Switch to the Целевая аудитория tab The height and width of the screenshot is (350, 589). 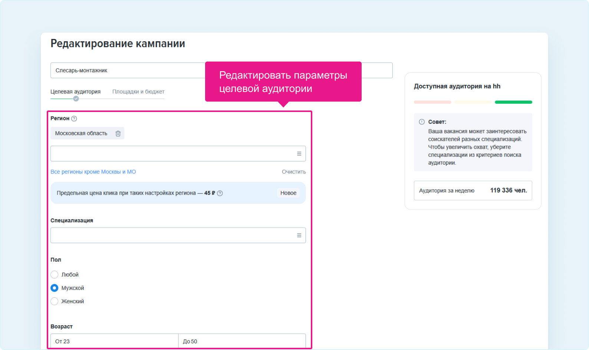pos(76,92)
